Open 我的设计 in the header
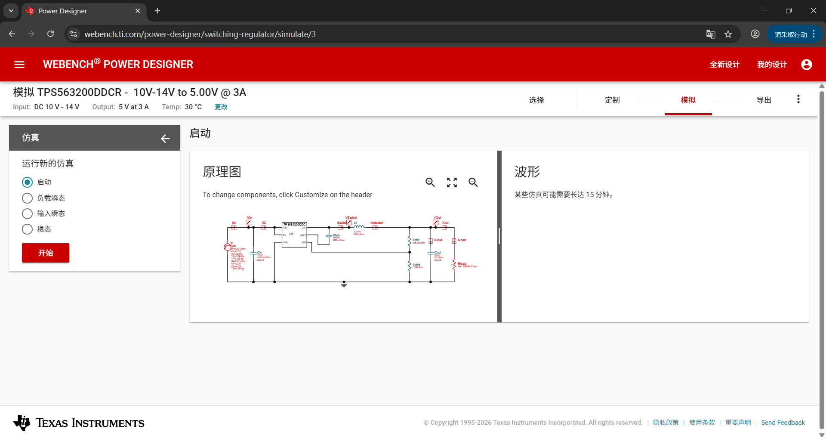Screen dimensions: 826x439 (772, 65)
